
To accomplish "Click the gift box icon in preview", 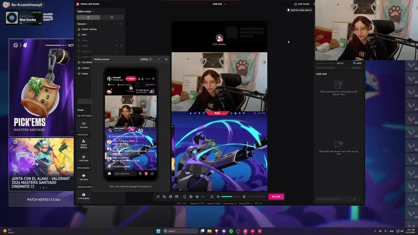I will point(146,174).
